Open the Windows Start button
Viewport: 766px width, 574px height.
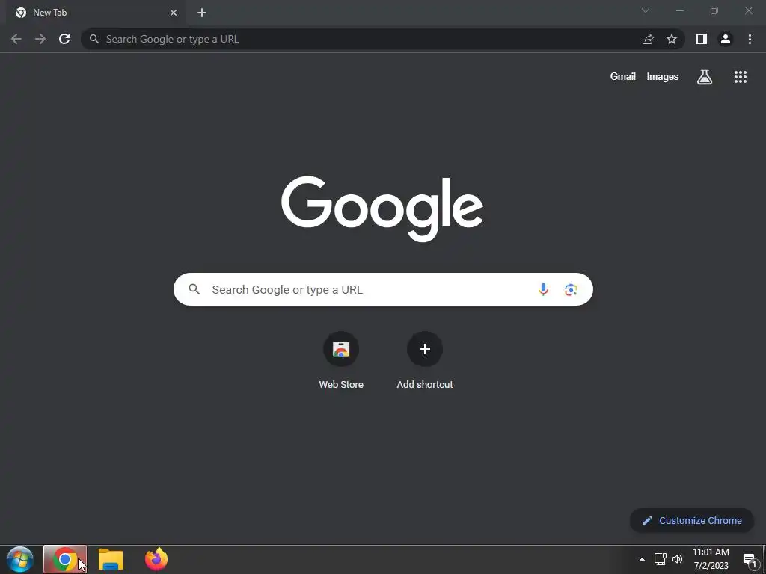(20, 559)
